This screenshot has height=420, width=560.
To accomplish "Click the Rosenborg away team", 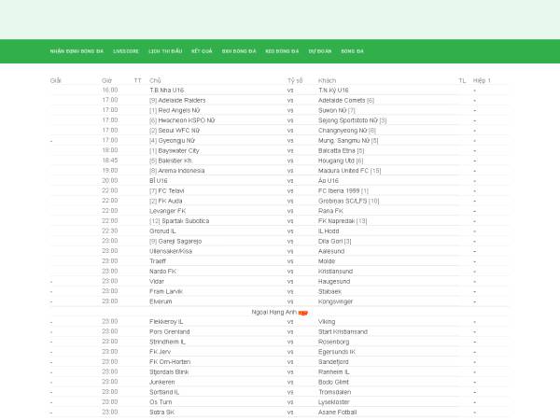I will [x=334, y=342].
